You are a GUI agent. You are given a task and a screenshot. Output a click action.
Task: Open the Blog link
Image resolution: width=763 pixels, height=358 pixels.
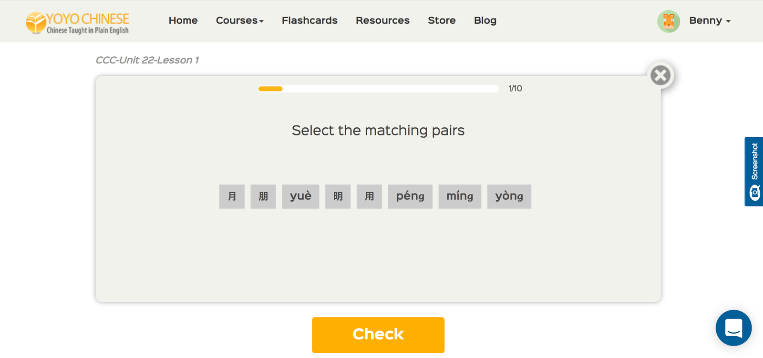(485, 20)
